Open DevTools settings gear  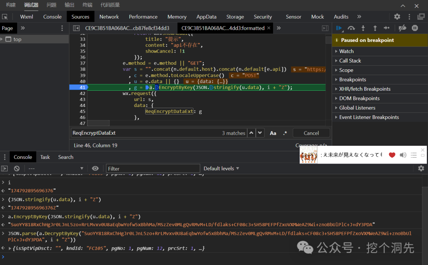(x=397, y=17)
